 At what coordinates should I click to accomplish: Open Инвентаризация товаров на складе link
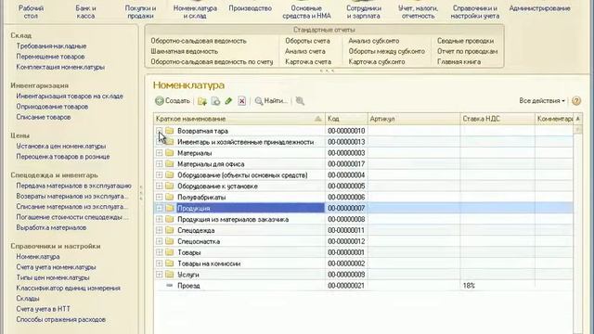coord(70,96)
